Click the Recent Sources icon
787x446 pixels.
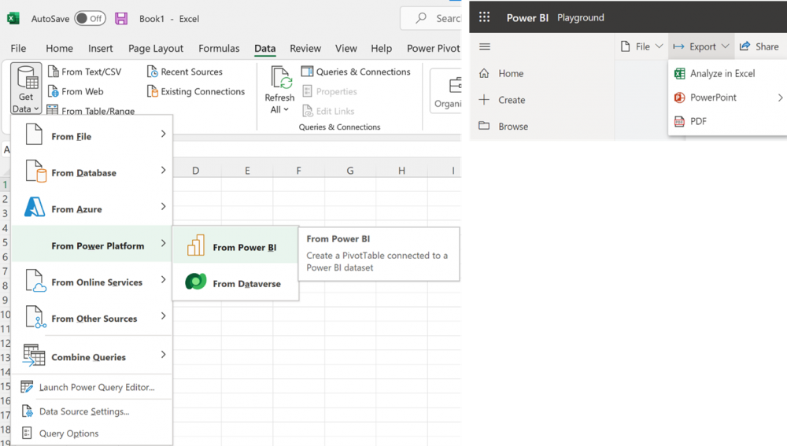(x=152, y=72)
